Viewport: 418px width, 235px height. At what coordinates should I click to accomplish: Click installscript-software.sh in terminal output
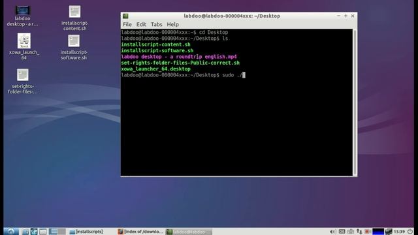coord(157,51)
